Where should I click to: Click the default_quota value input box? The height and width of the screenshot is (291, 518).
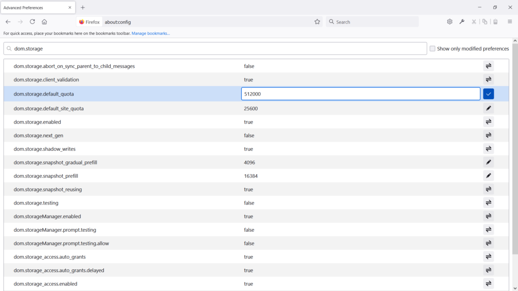[x=360, y=94]
